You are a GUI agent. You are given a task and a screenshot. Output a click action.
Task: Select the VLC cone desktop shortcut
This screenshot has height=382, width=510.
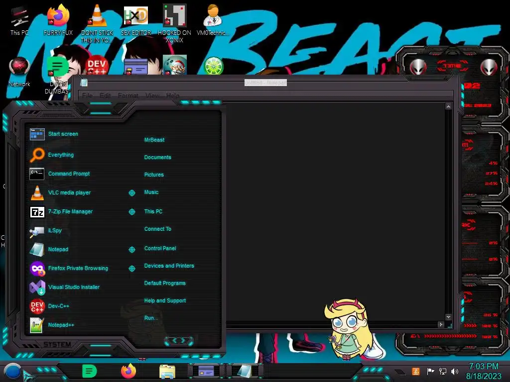coord(97,24)
